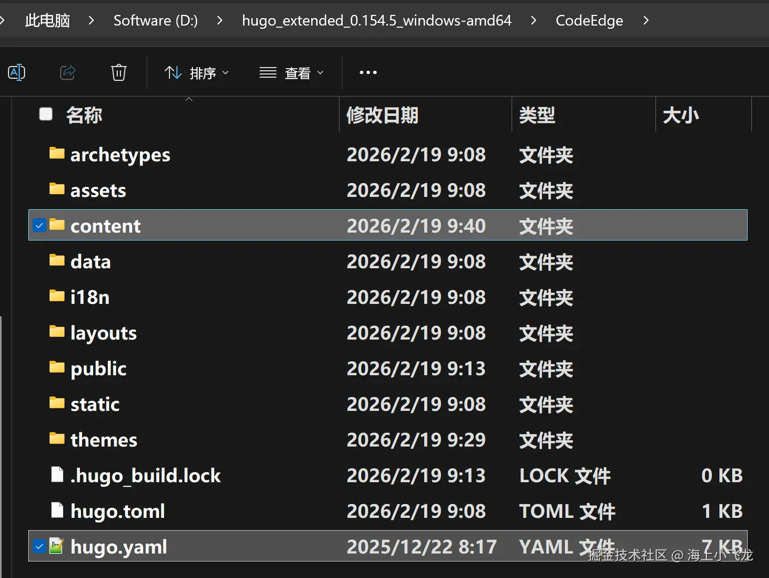The width and height of the screenshot is (769, 578).
Task: Navigate to Software (D:) in breadcrumb
Action: [156, 20]
